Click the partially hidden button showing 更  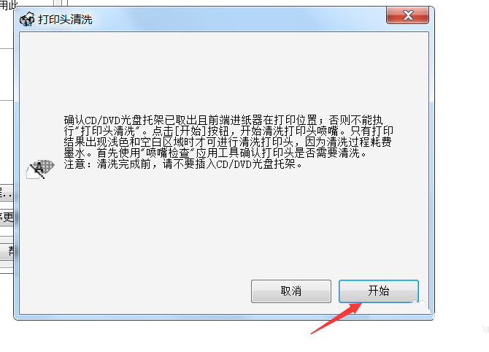click(7, 217)
